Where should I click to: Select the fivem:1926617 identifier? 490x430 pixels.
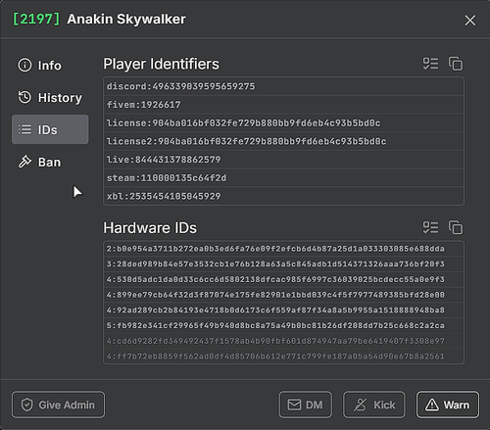coord(283,105)
